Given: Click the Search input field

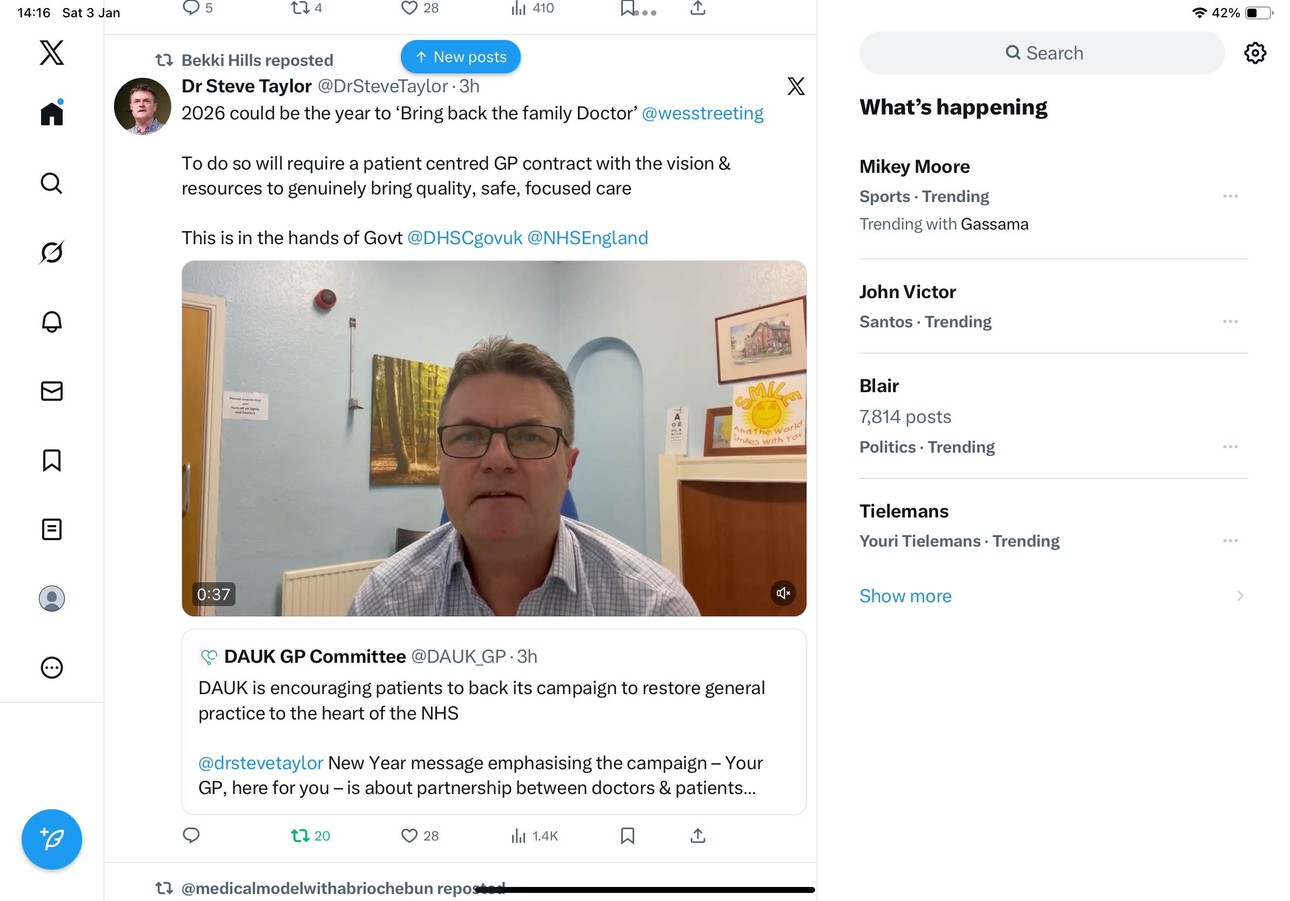Looking at the screenshot, I should [x=1042, y=53].
